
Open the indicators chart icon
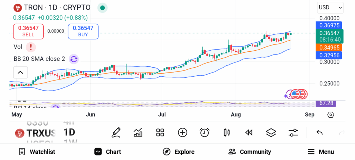tap(138, 132)
